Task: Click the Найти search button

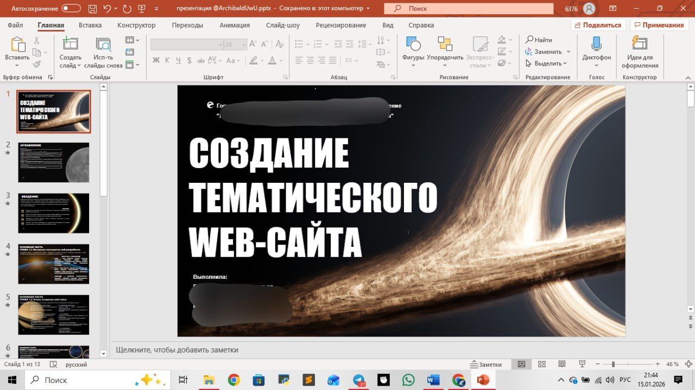Action: (539, 40)
